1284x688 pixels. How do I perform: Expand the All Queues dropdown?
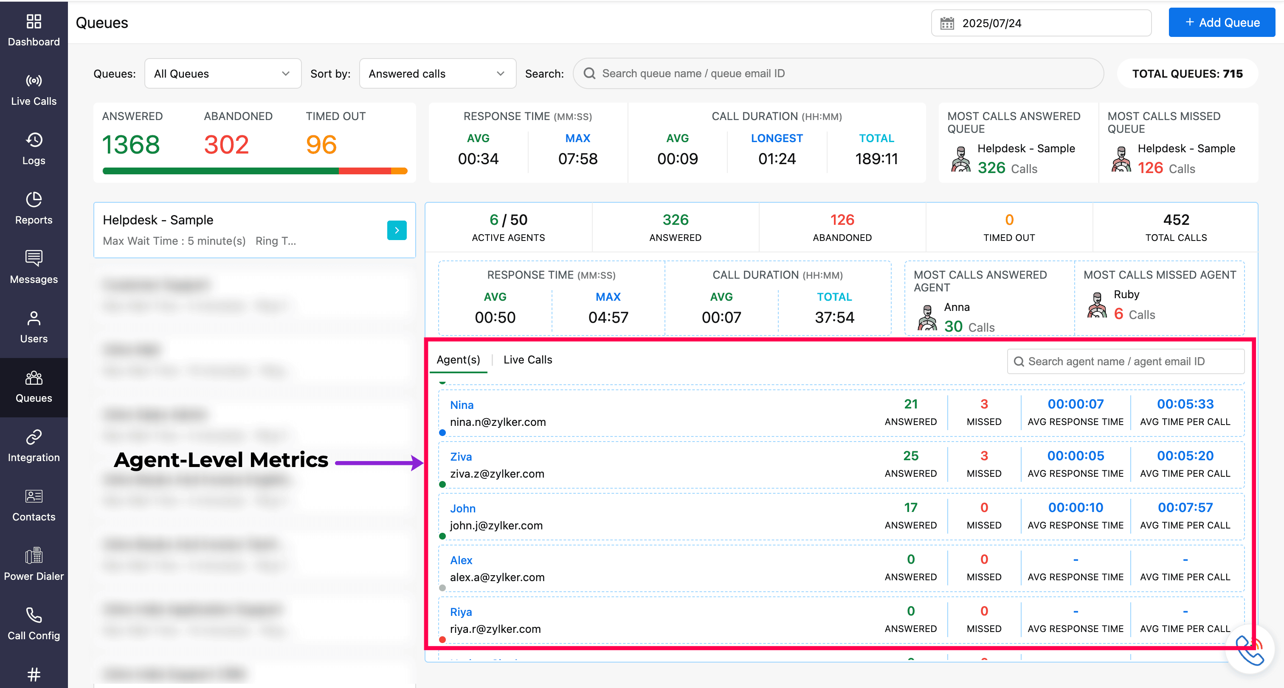pos(222,74)
